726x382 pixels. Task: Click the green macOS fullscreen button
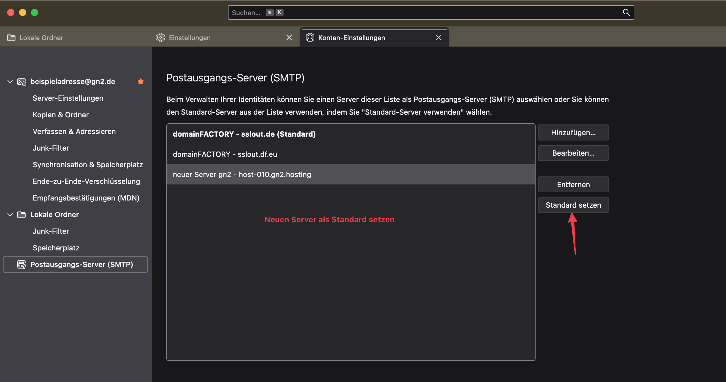(x=35, y=12)
